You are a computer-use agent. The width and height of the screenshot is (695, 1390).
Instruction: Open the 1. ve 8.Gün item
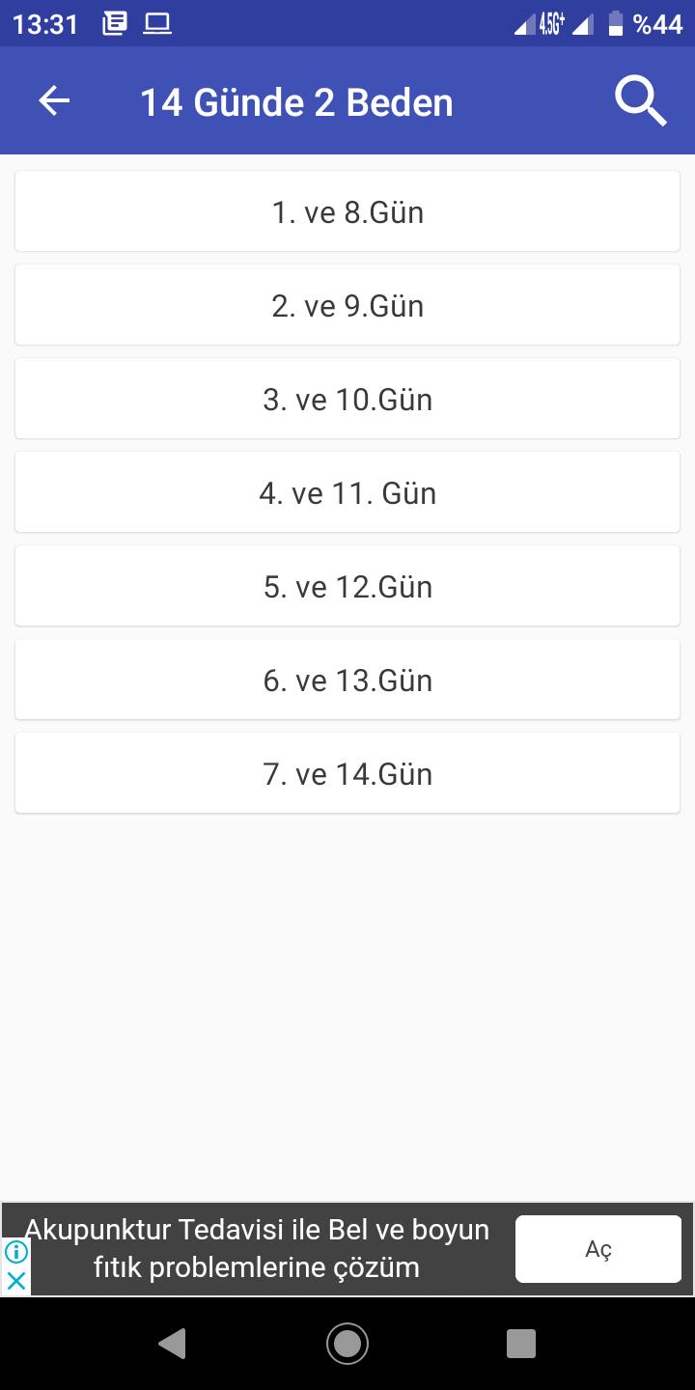(x=347, y=211)
